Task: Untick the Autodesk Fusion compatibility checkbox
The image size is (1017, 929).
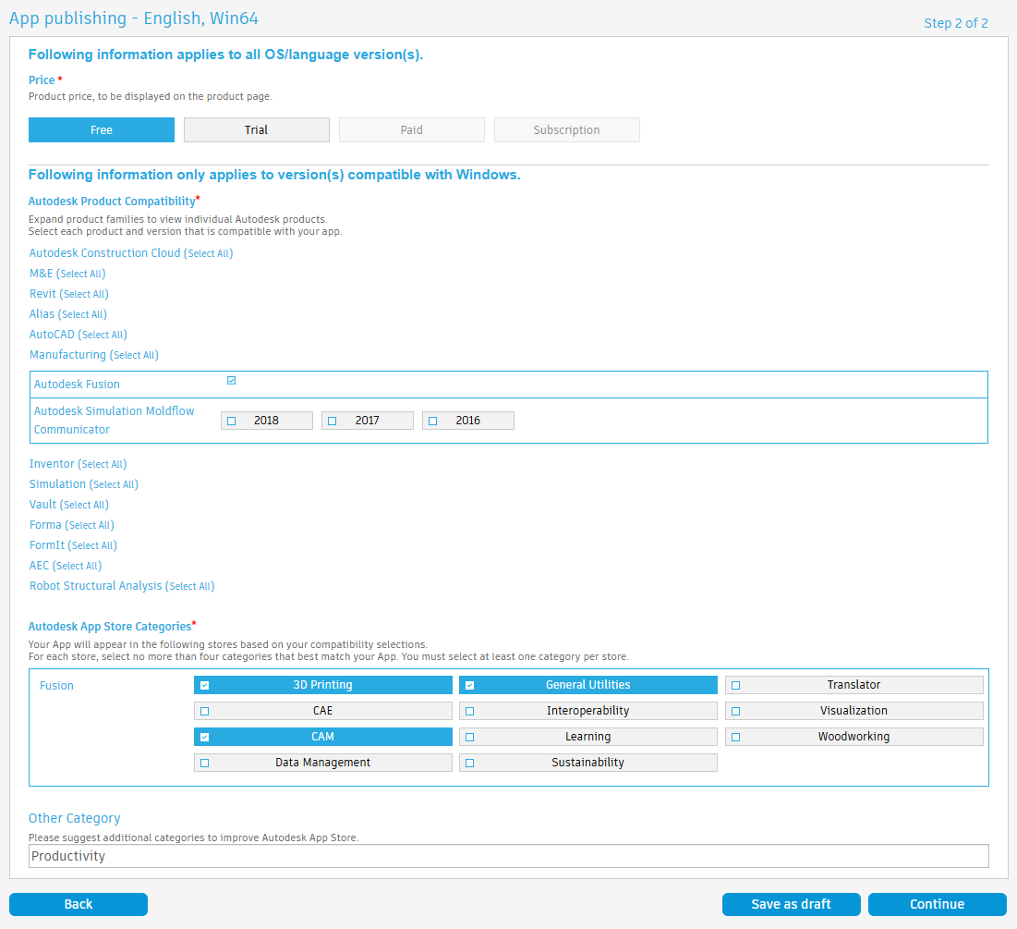Action: [x=232, y=381]
